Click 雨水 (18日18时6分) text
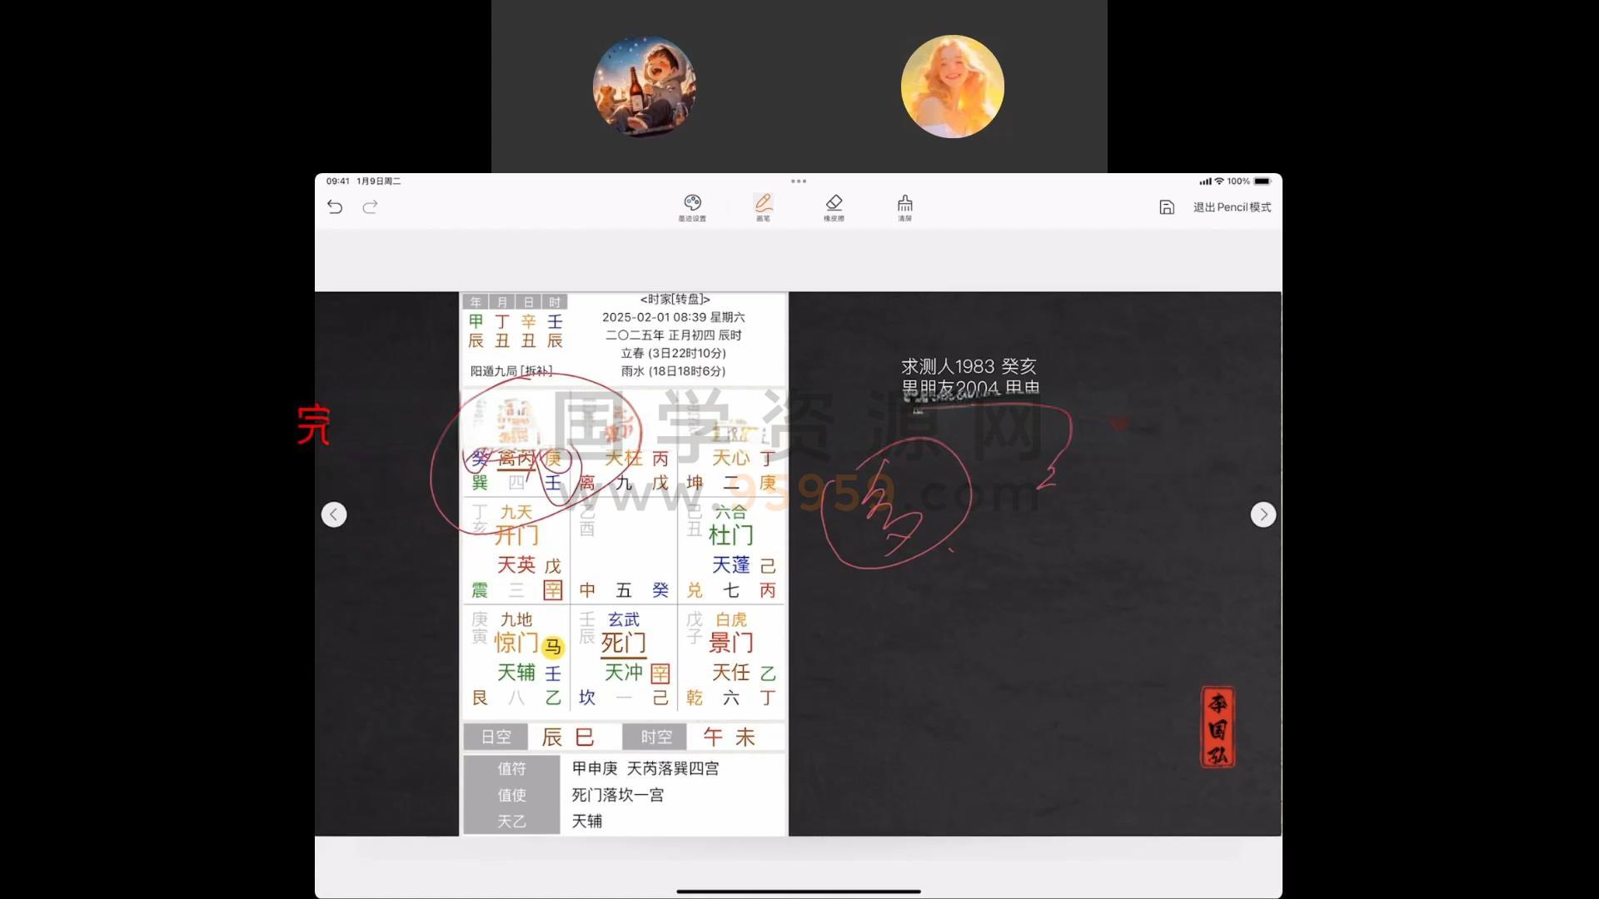 pos(673,371)
